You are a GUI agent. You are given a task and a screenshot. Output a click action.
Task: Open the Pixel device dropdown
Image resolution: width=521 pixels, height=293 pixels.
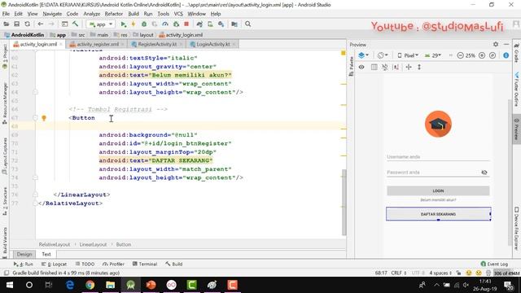pyautogui.click(x=408, y=55)
